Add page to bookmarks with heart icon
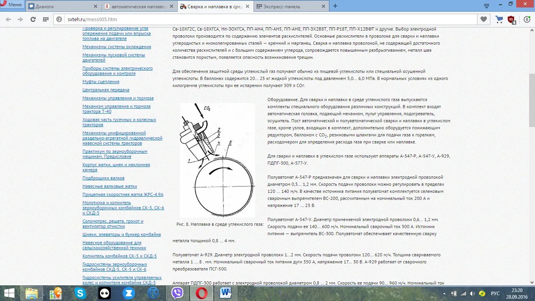This screenshot has width=535, height=301. pos(484,19)
